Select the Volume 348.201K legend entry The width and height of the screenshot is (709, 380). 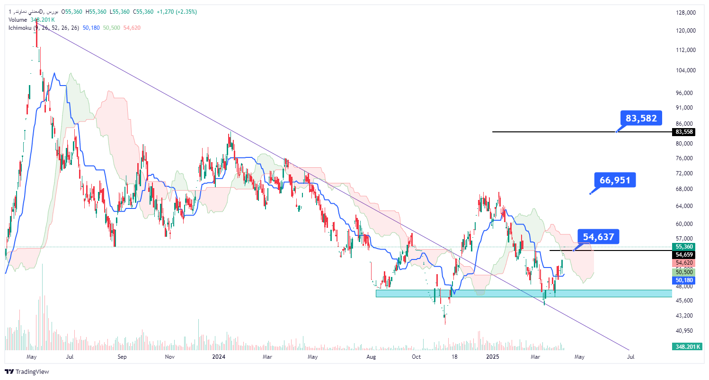32,19
